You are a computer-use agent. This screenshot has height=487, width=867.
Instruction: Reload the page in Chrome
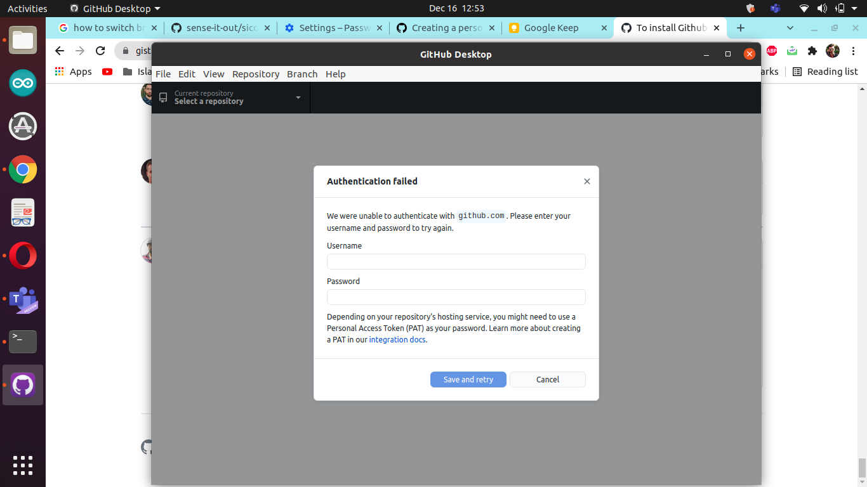pyautogui.click(x=100, y=51)
